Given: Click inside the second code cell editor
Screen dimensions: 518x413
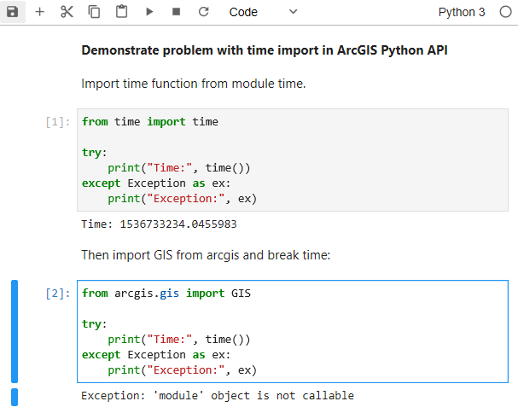Looking at the screenshot, I should pyautogui.click(x=293, y=331).
